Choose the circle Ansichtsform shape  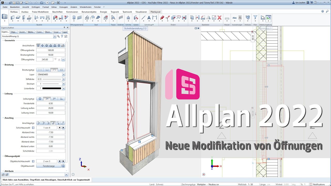click(47, 45)
